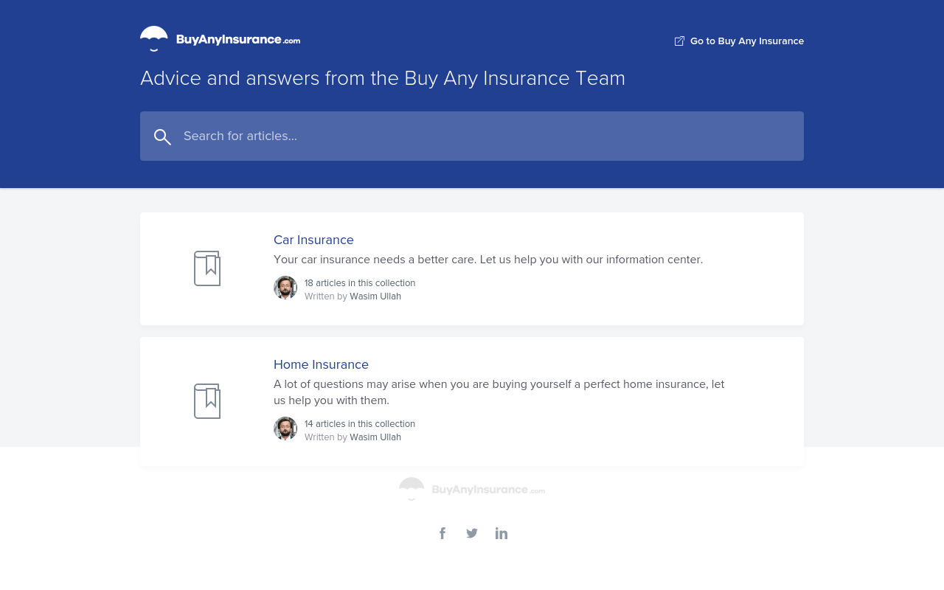The width and height of the screenshot is (944, 590).
Task: Click the BuyAnyInsurance.com header logo
Action: pos(220,39)
